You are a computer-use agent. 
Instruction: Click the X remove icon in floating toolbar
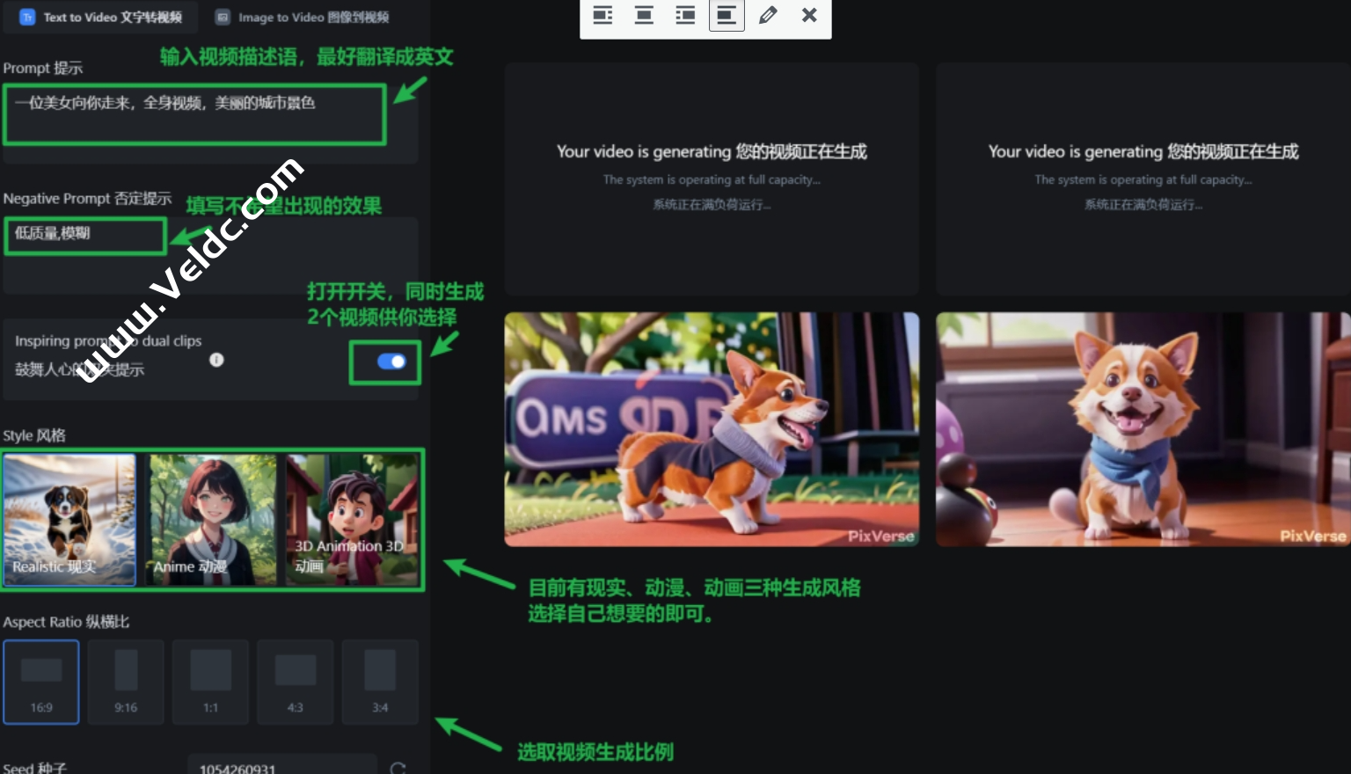(x=809, y=15)
